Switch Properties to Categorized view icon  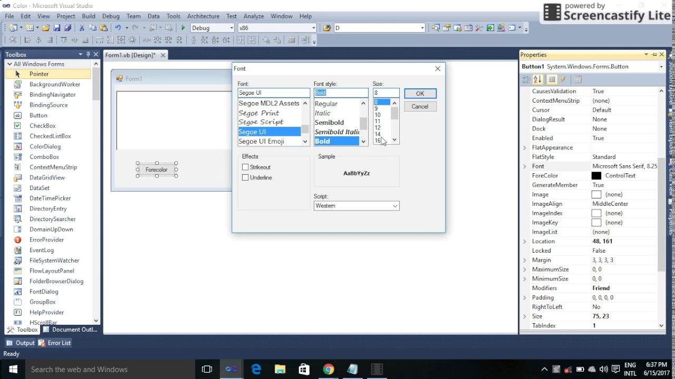(x=526, y=79)
